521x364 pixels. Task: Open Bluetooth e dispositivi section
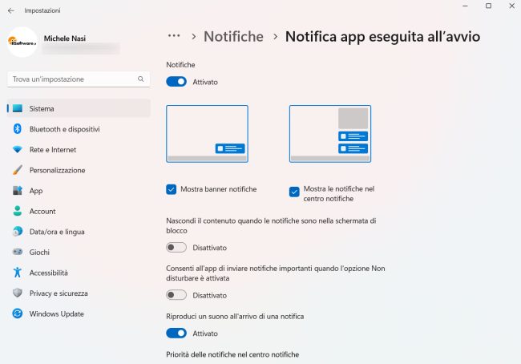pyautogui.click(x=64, y=129)
